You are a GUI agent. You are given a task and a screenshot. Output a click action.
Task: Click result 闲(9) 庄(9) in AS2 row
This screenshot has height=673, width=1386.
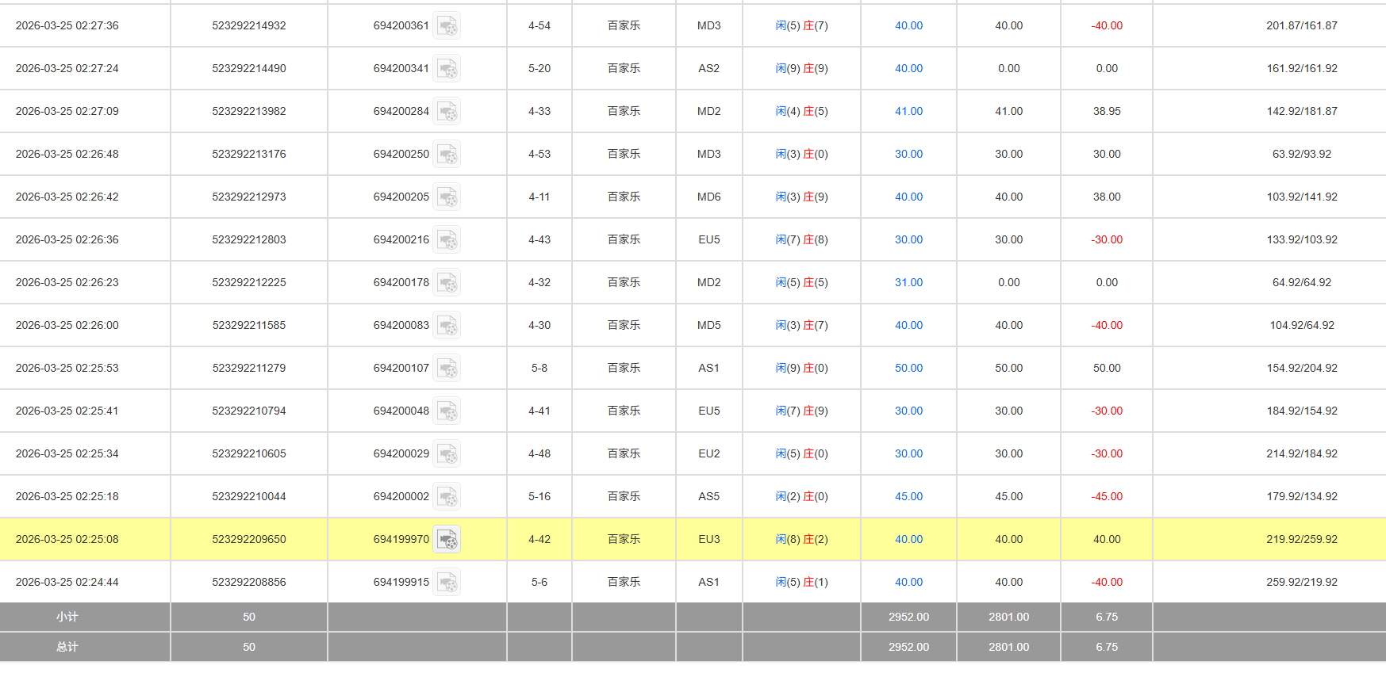[801, 69]
